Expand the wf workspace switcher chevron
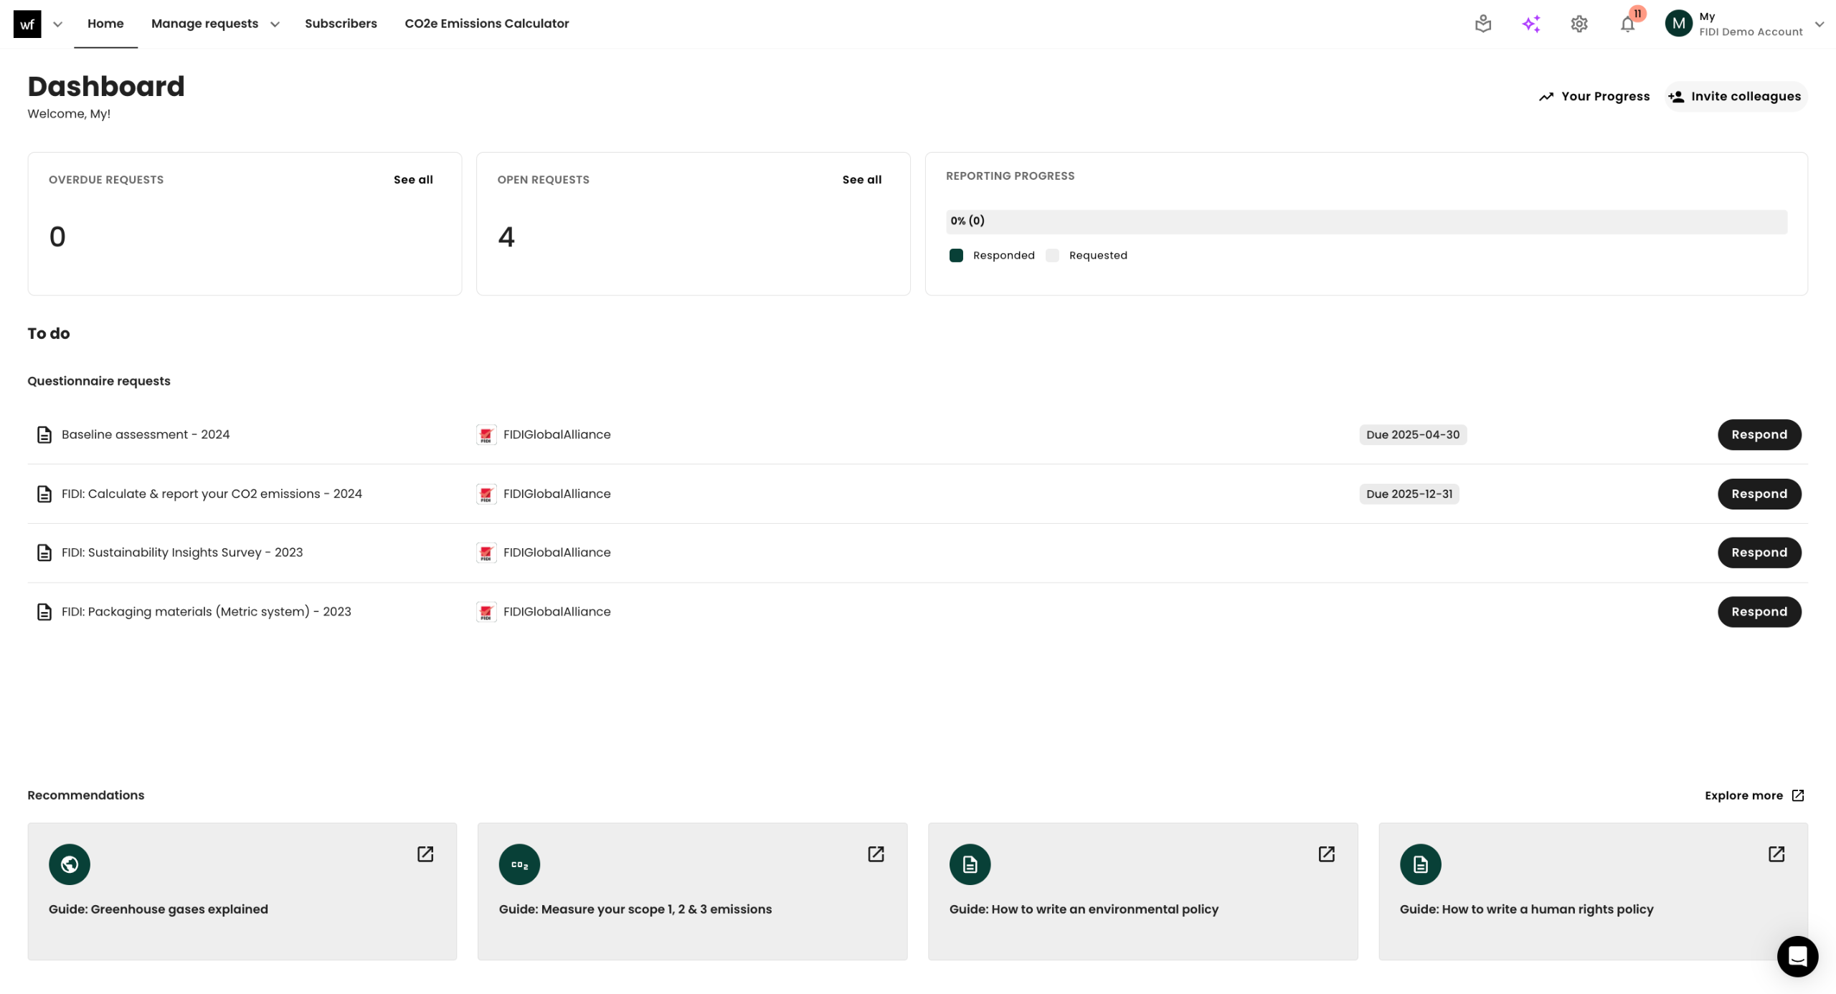The image size is (1836, 994). pos(58,24)
